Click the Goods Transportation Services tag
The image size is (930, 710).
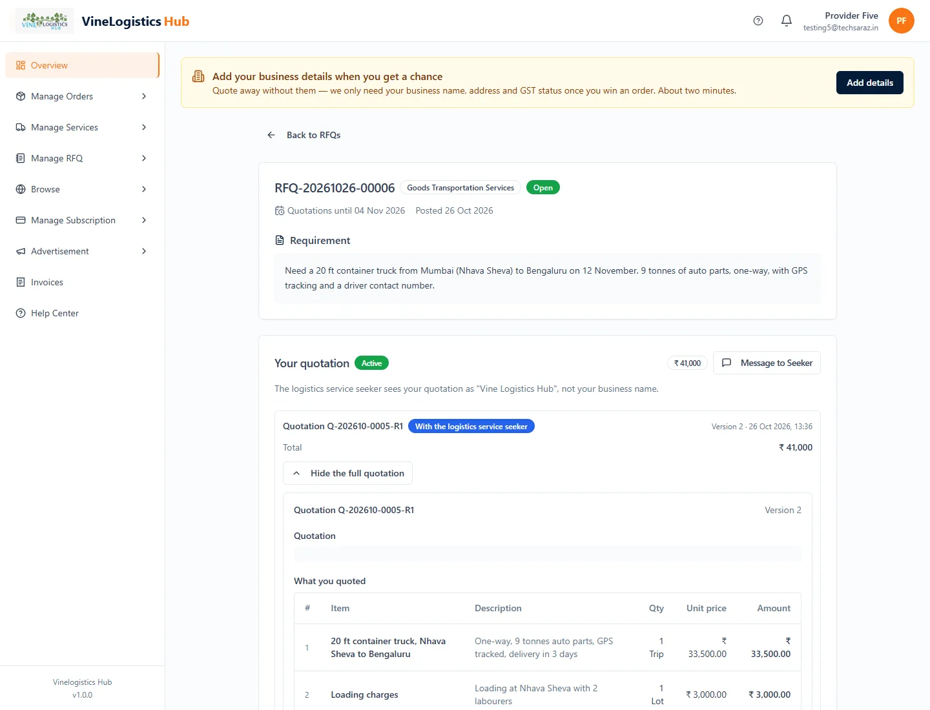tap(460, 188)
